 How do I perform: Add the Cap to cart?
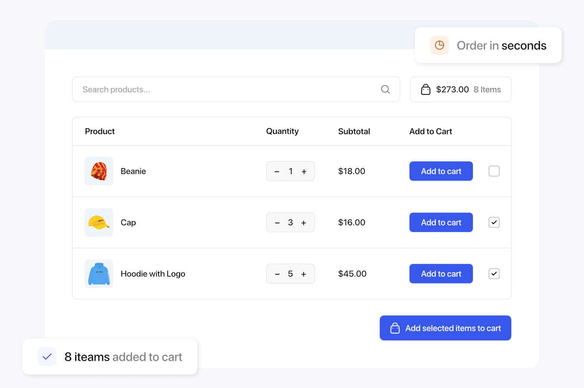[441, 222]
